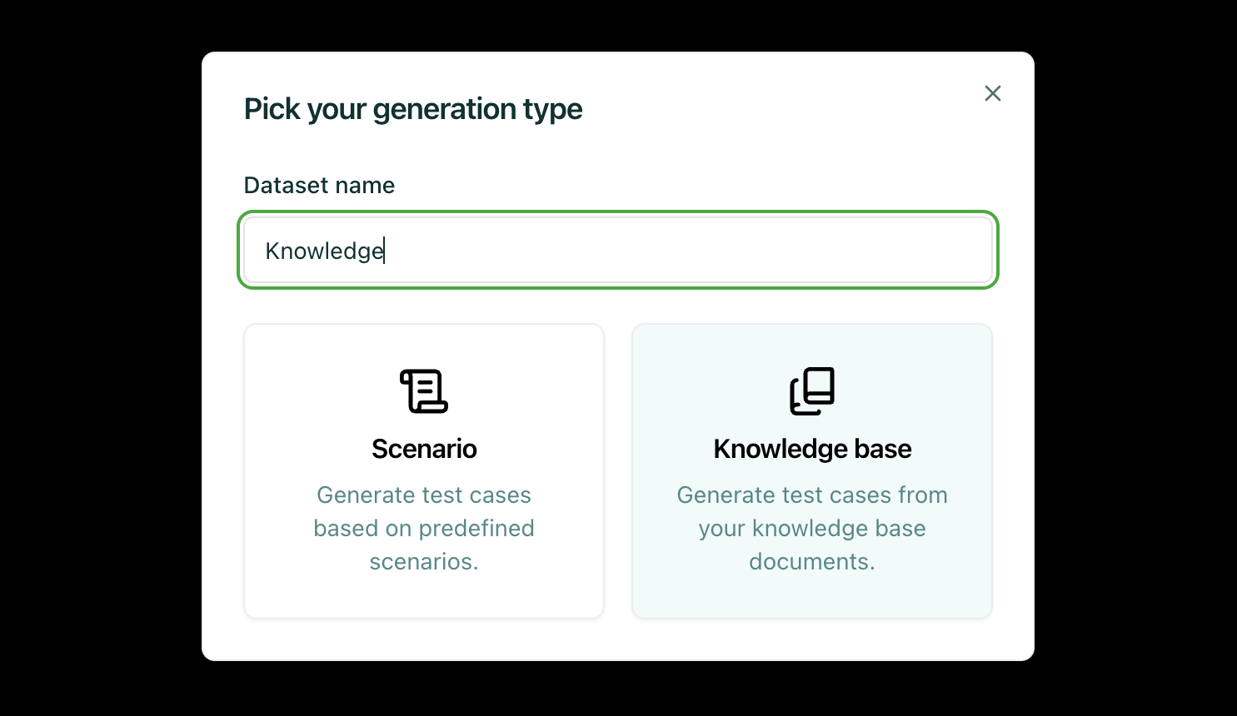Choose Scenario as the generation type
The width and height of the screenshot is (1237, 716).
point(424,470)
